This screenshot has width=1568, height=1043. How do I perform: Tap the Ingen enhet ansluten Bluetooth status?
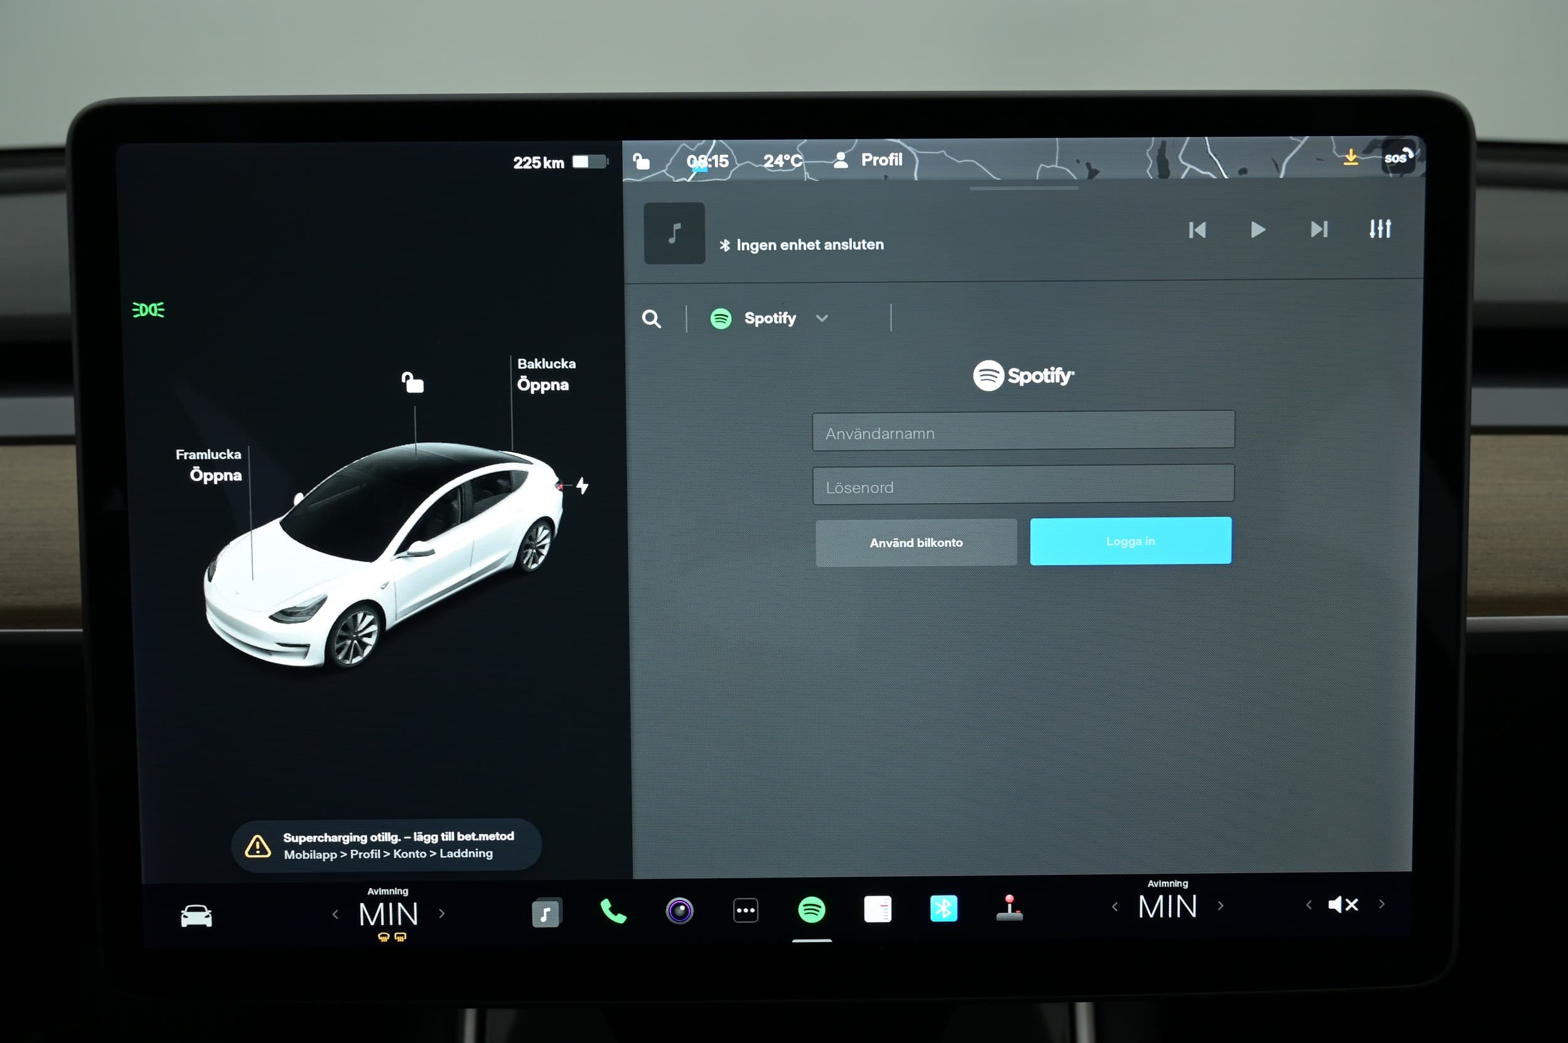click(802, 245)
